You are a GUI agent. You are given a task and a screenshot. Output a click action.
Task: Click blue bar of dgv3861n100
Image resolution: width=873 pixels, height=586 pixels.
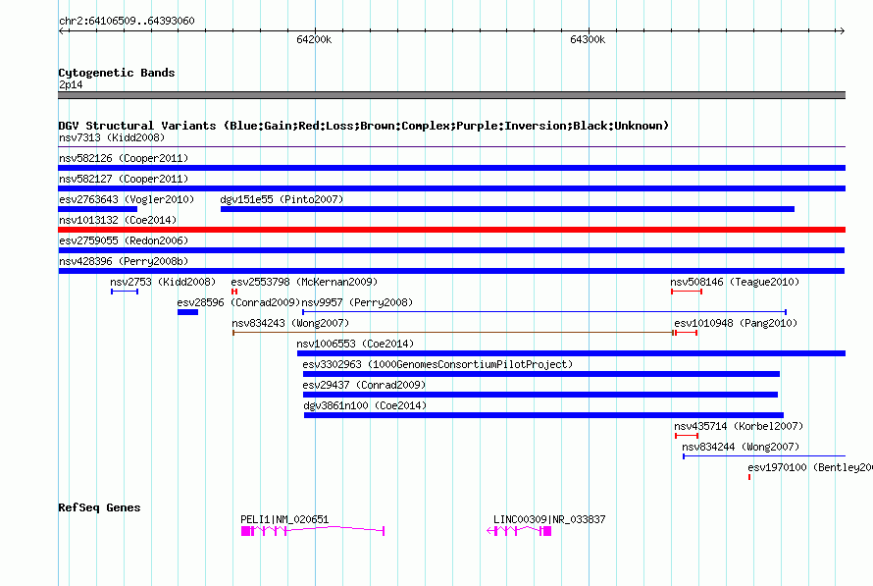544,415
